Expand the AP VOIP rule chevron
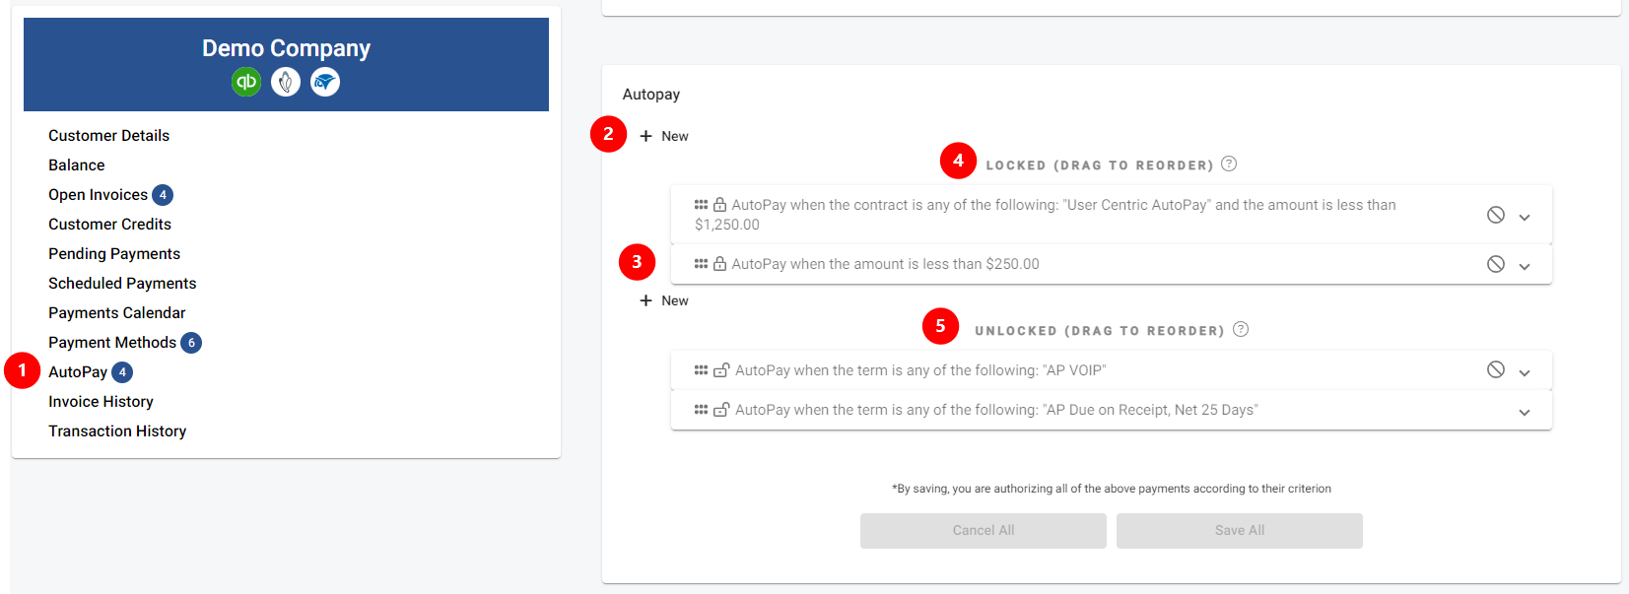 coord(1525,372)
